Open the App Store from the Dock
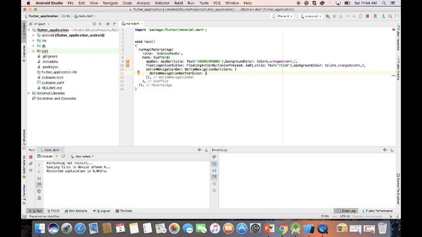Viewport: 422px width, 237px height. pyautogui.click(x=242, y=228)
